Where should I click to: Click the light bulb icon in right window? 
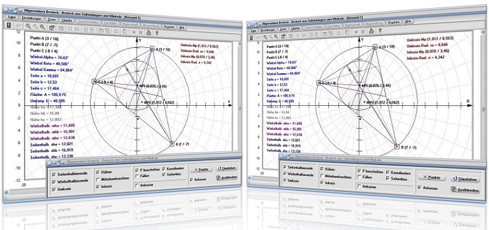click(x=380, y=30)
